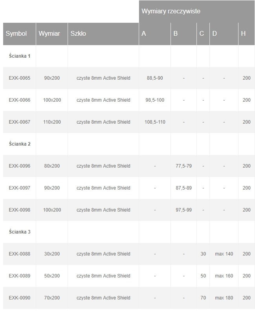255x314 pixels.
Task: Click the Szkło column header
Action: tap(78, 34)
